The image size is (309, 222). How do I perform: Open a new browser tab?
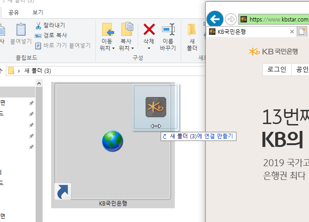tap(302, 32)
